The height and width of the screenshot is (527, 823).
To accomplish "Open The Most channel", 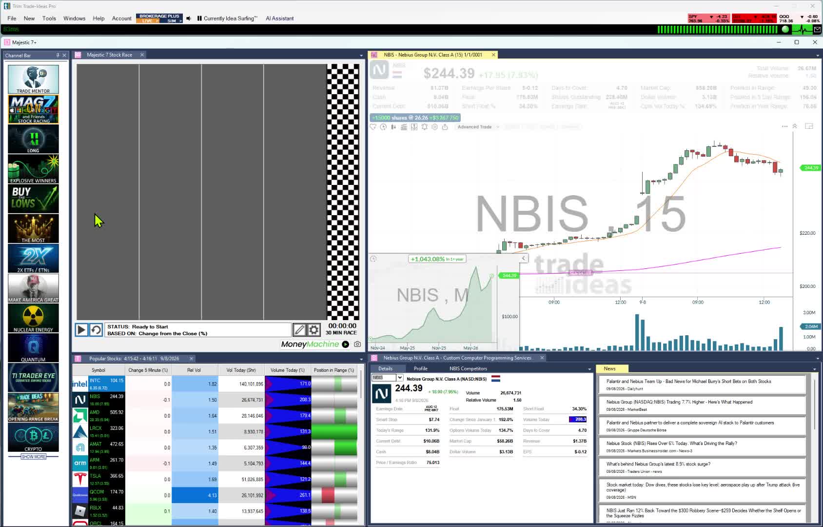I will coord(33,228).
